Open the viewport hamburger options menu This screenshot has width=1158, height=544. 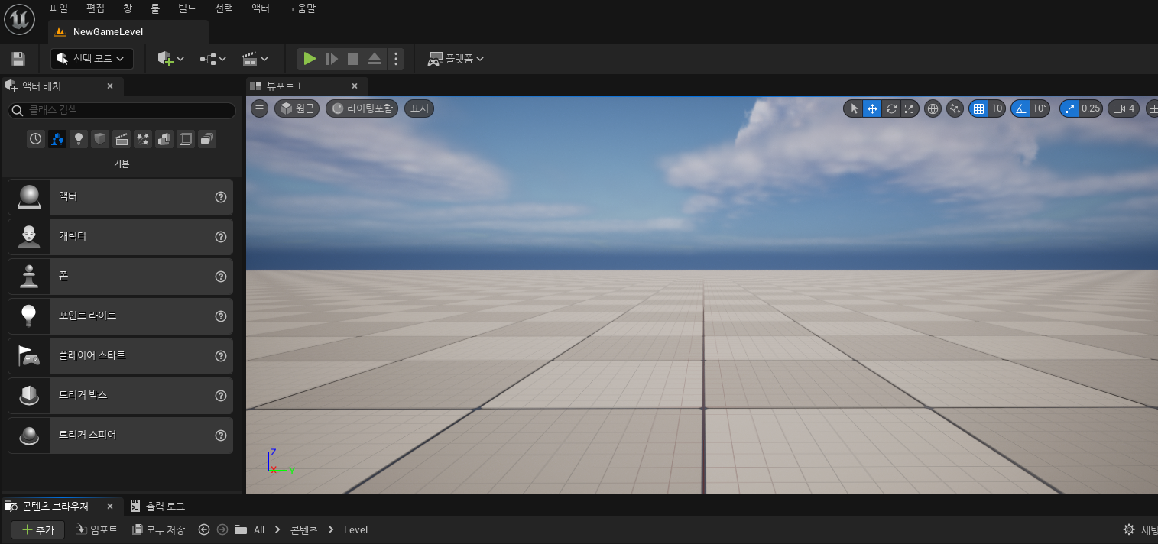pyautogui.click(x=260, y=108)
